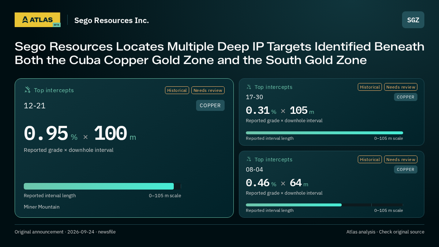Click the Top intercepts title in the 17-30 card
The image size is (439, 247).
pyautogui.click(x=273, y=87)
